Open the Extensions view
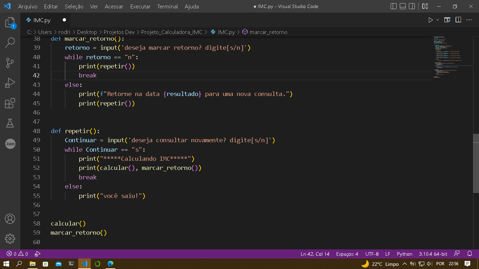The width and height of the screenshot is (479, 269). 10,103
